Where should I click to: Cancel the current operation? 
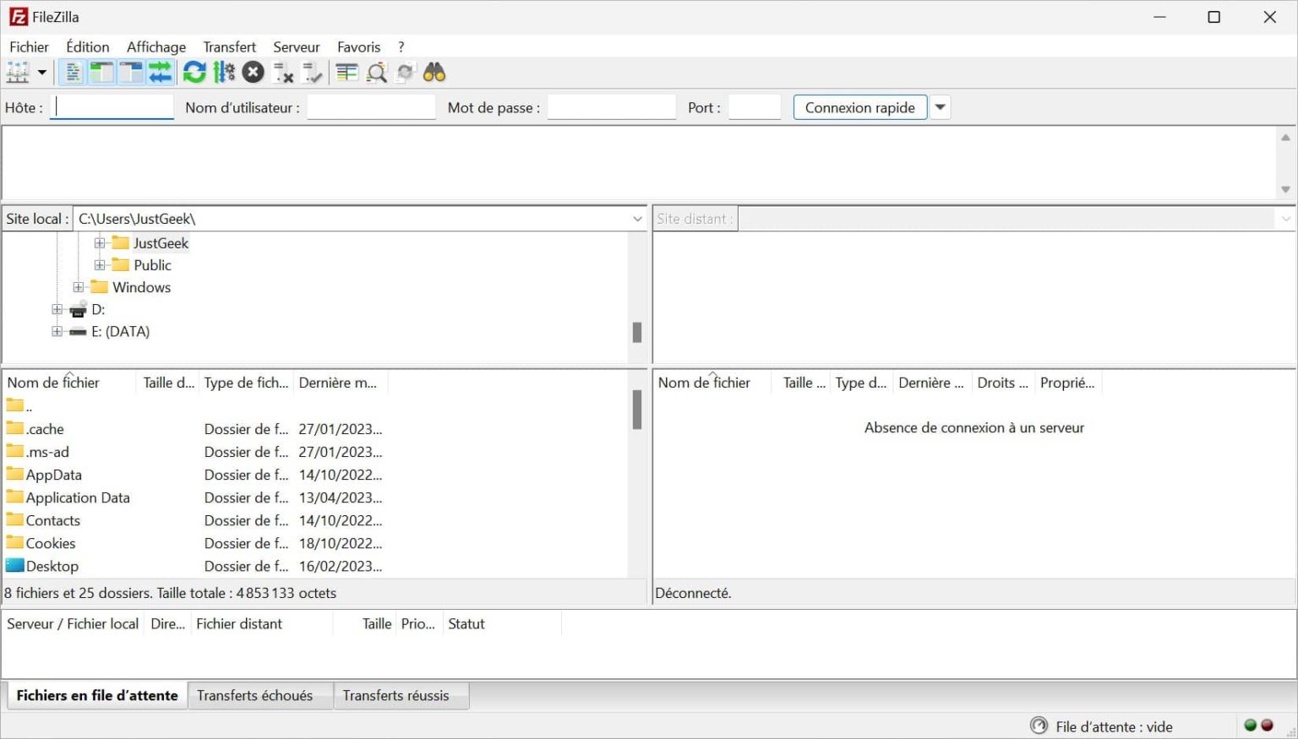253,73
